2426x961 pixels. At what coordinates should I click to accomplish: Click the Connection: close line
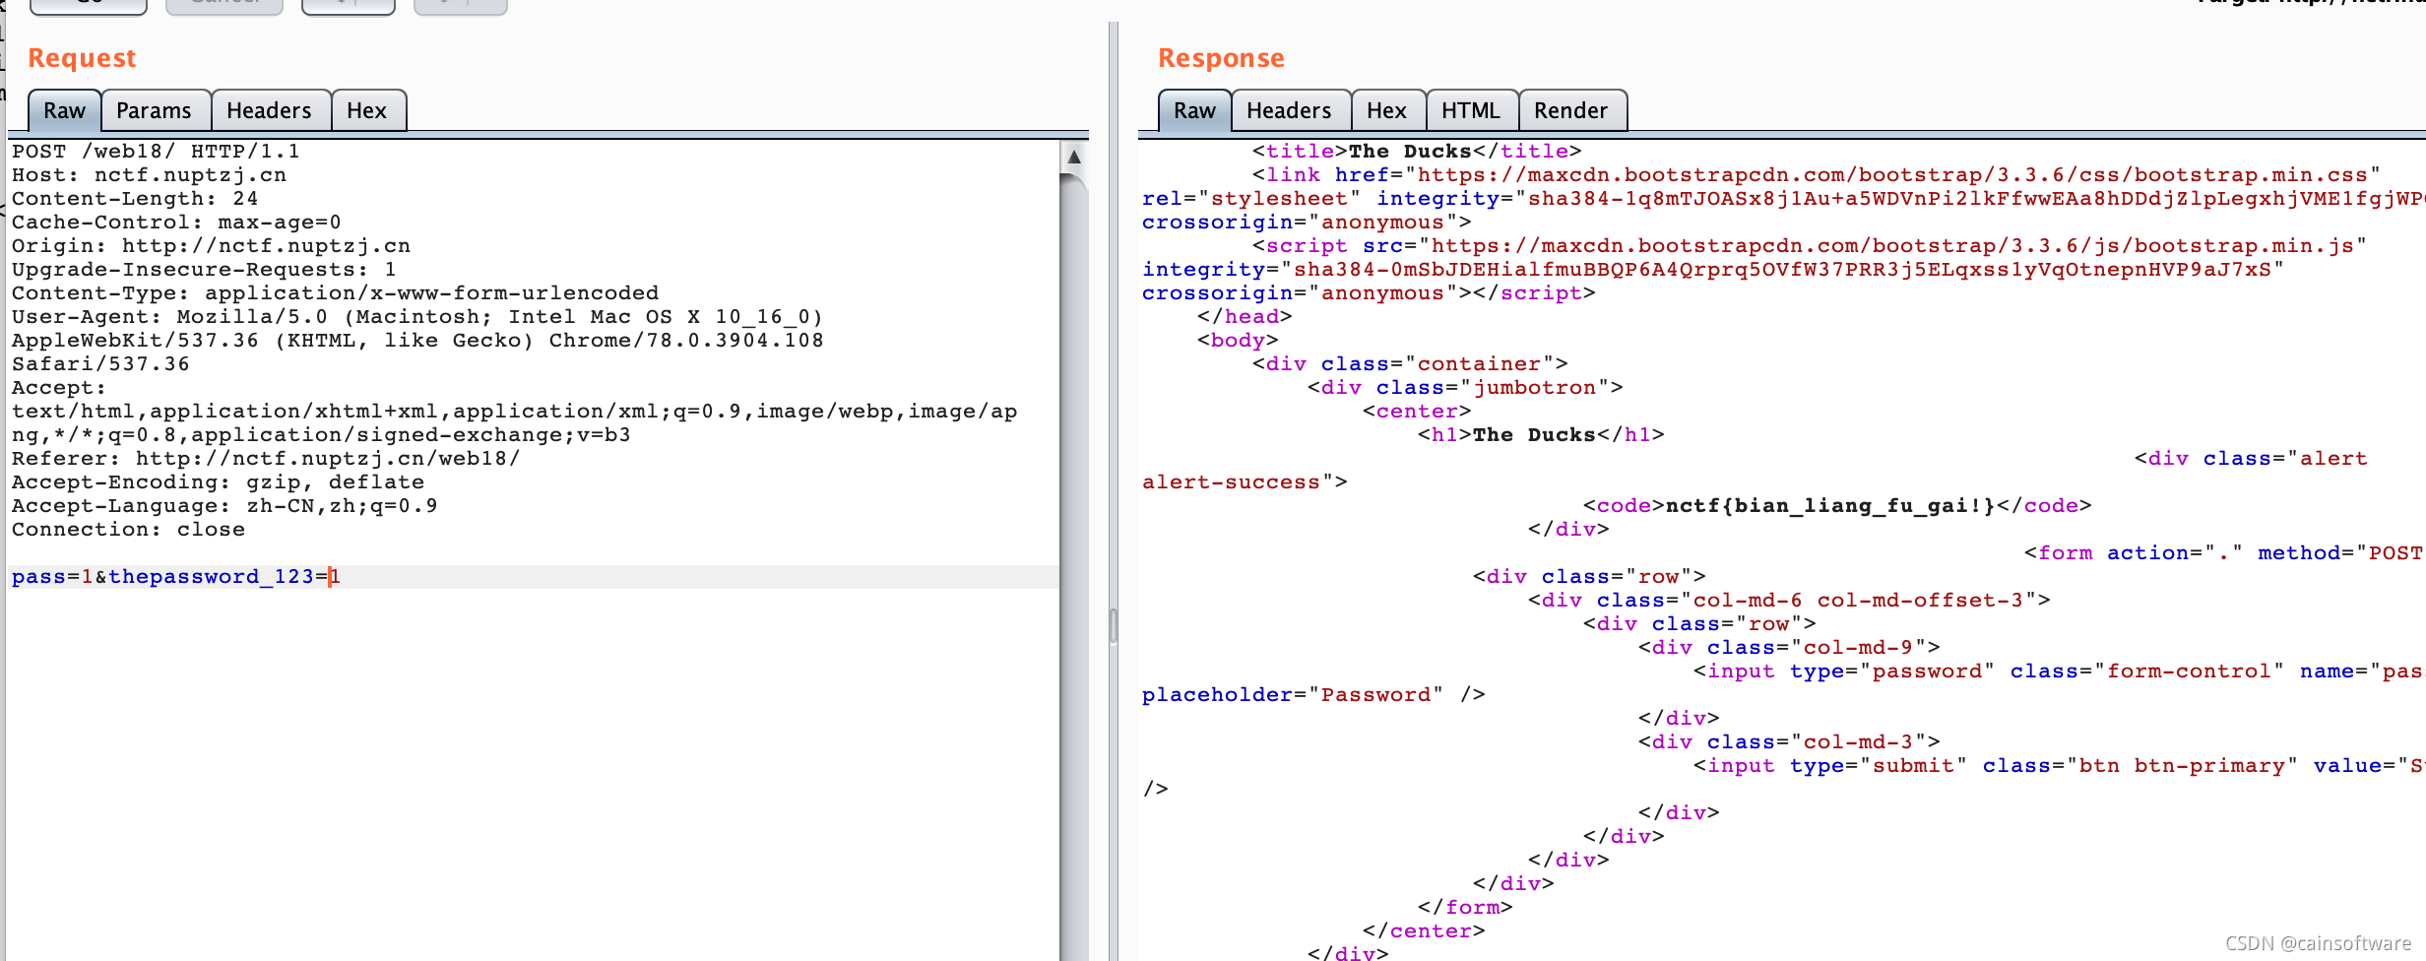(x=128, y=530)
